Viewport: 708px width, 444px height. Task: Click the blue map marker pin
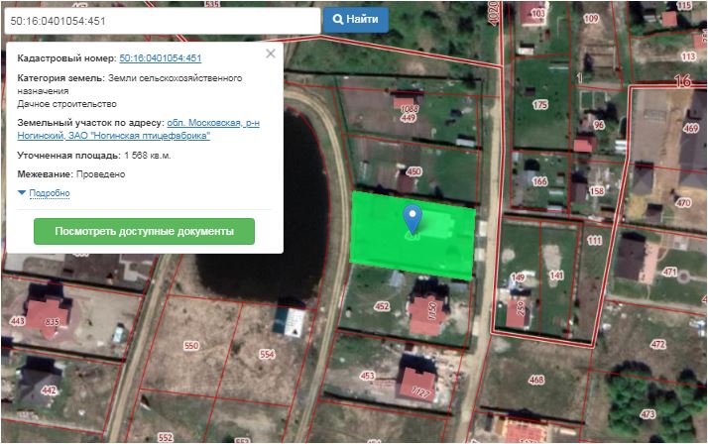[413, 218]
